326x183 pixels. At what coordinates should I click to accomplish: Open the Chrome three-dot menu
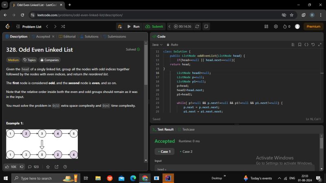[x=321, y=15]
